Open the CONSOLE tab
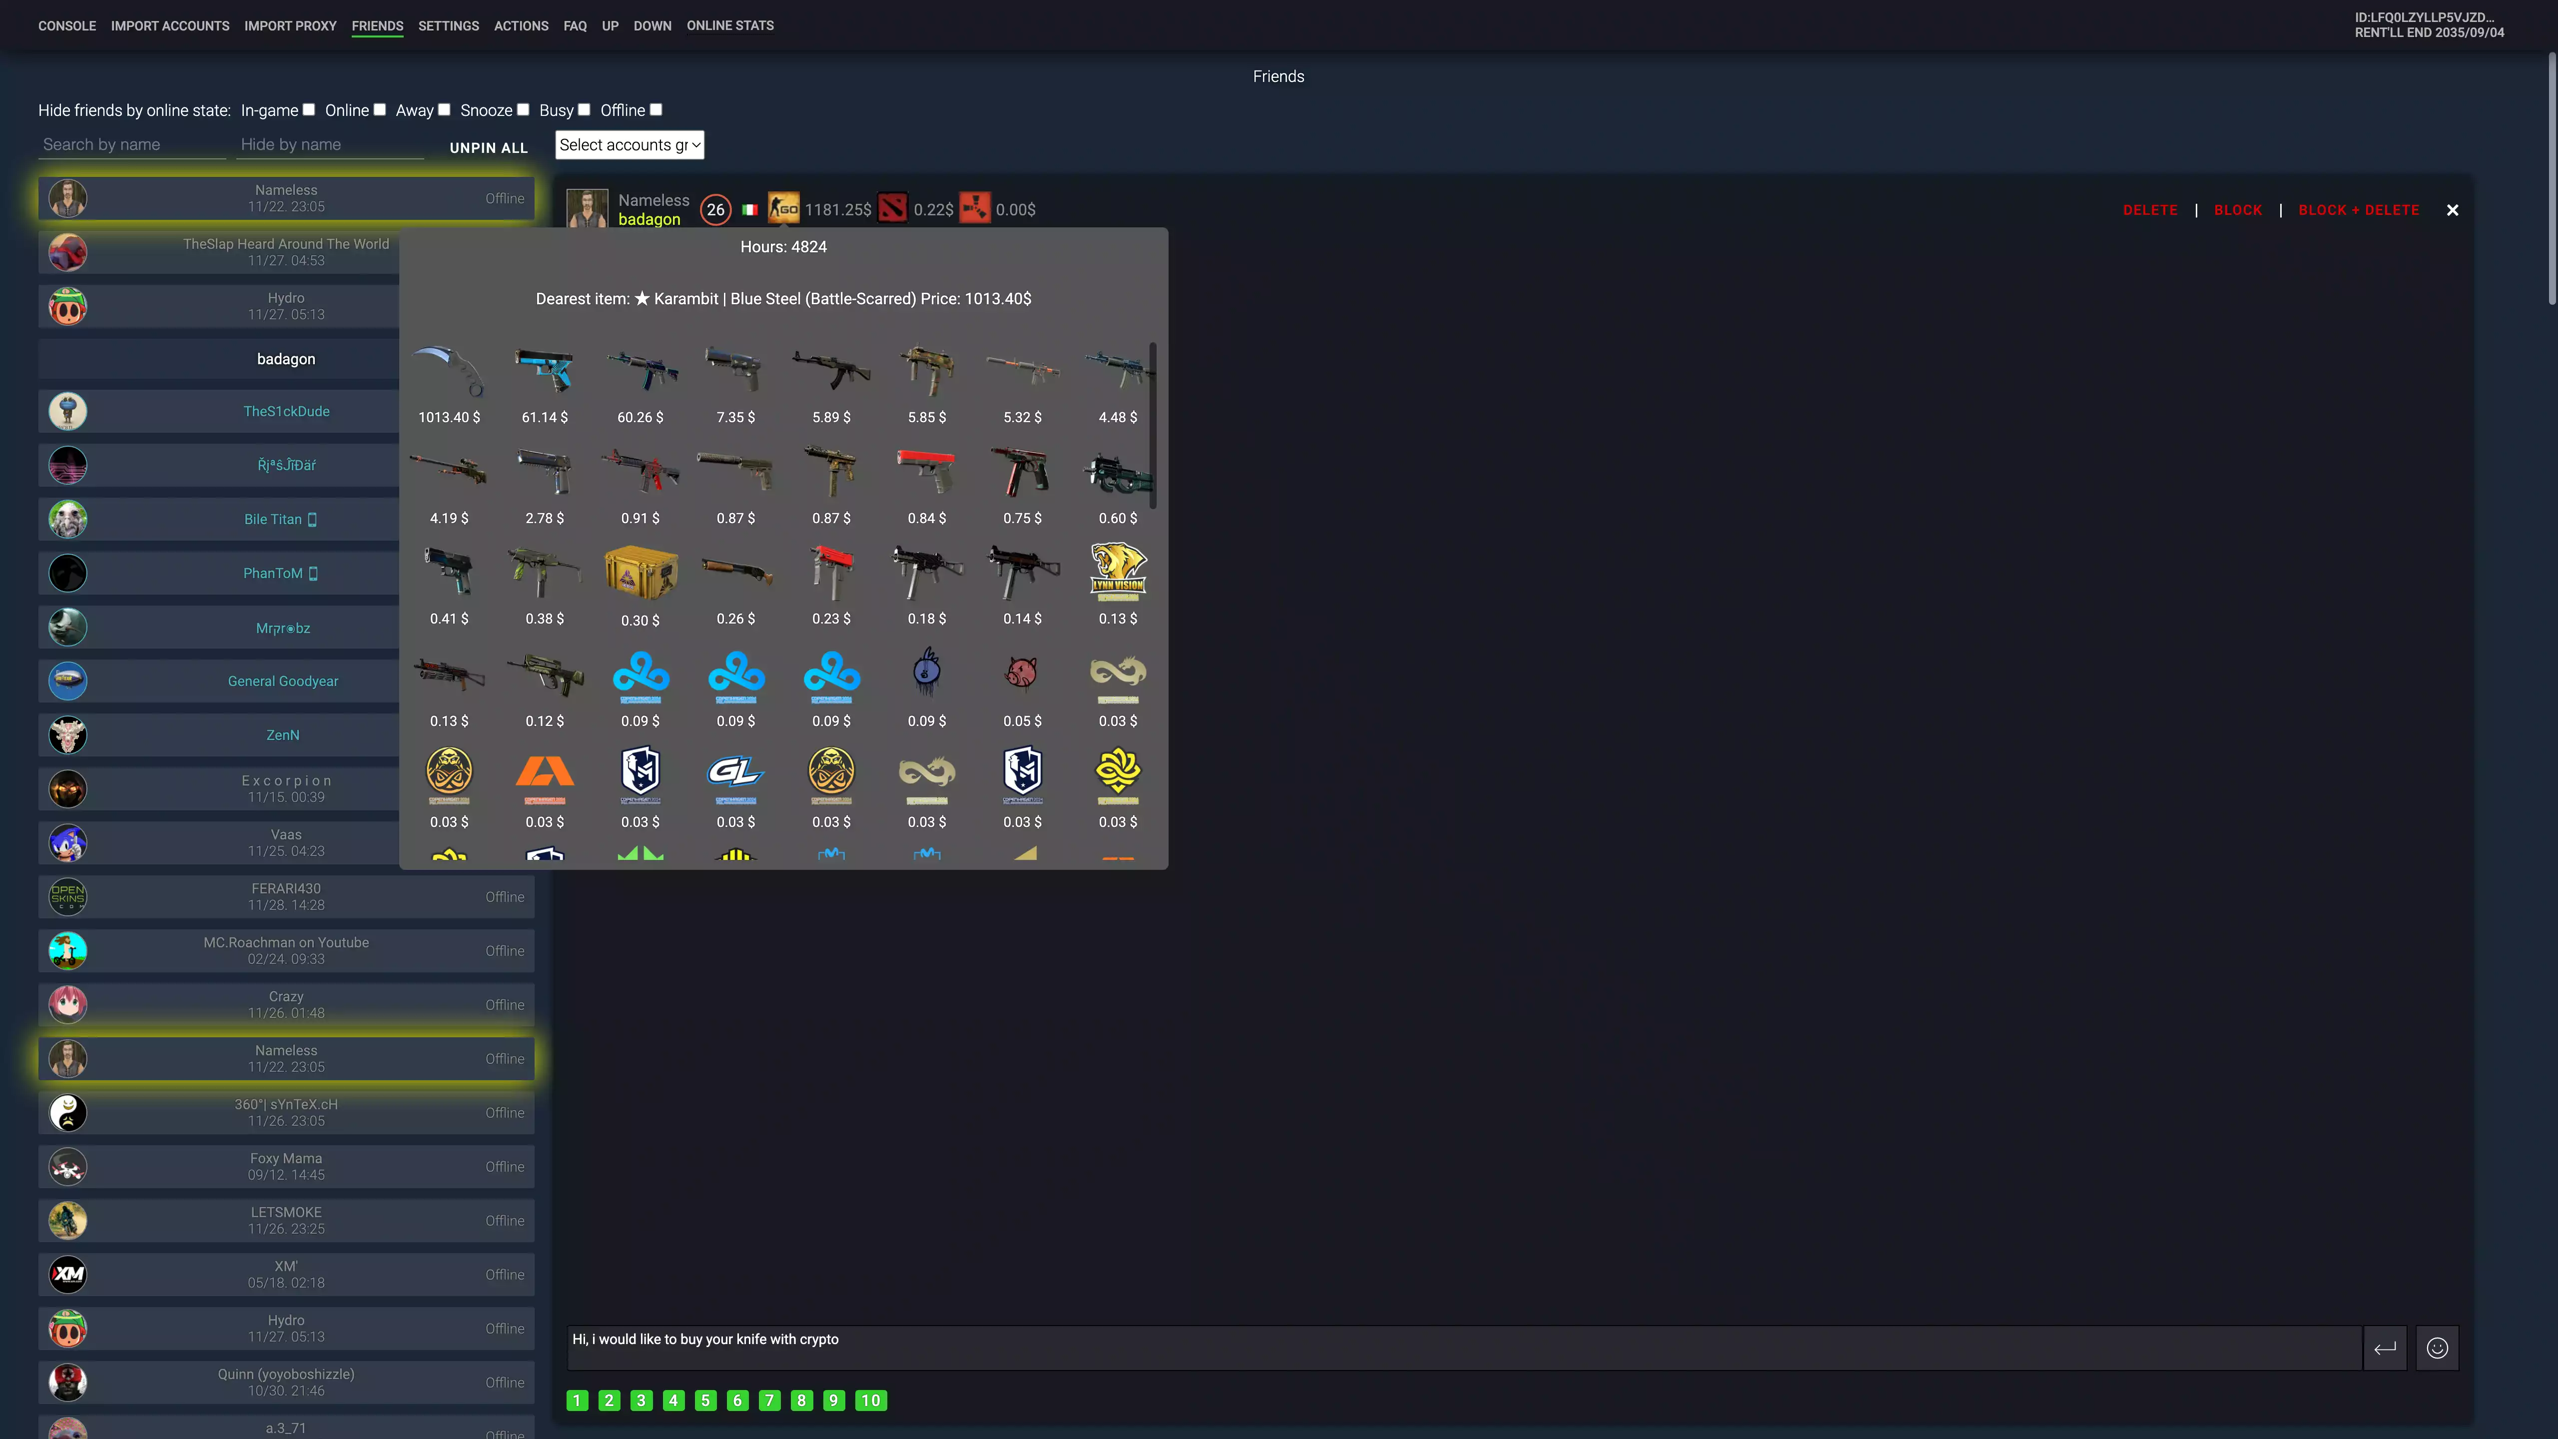The height and width of the screenshot is (1439, 2558). point(67,26)
